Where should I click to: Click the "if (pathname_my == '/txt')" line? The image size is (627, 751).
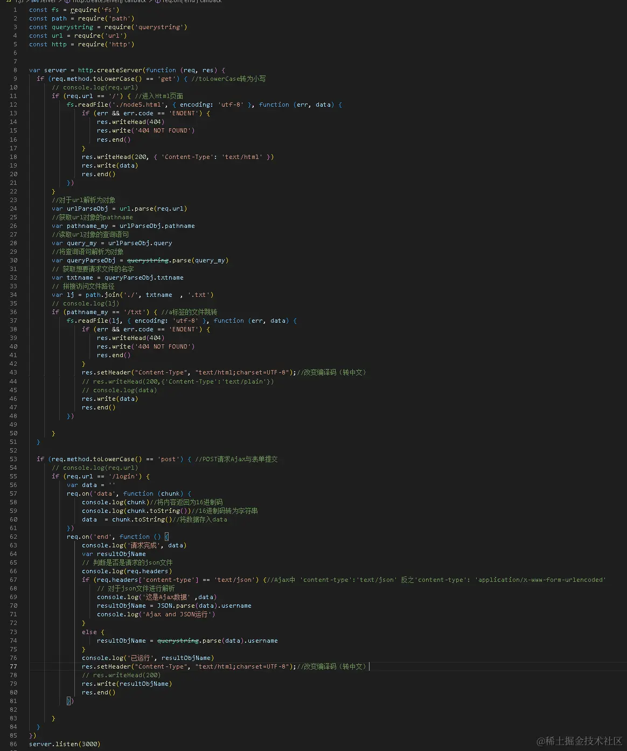[135, 312]
